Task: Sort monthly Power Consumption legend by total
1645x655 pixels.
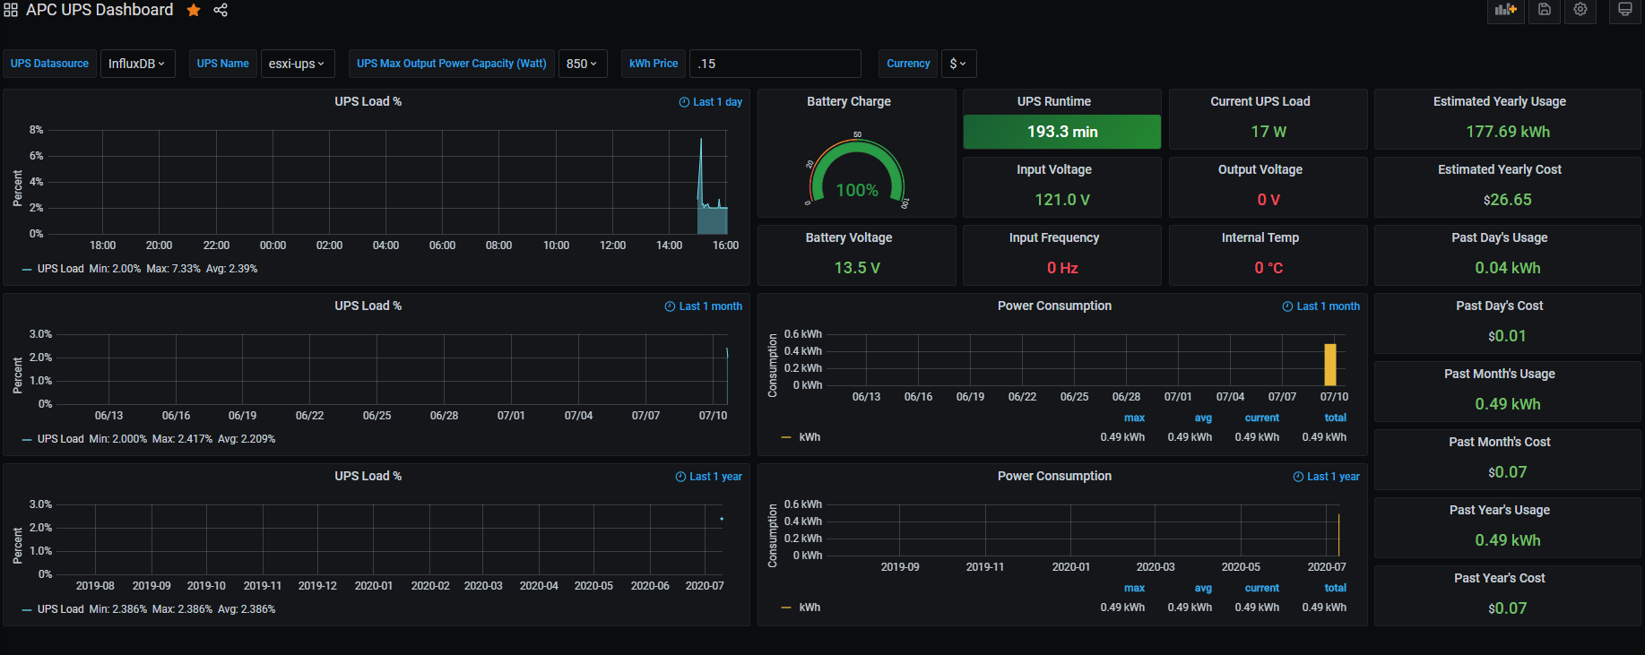Action: (x=1336, y=418)
